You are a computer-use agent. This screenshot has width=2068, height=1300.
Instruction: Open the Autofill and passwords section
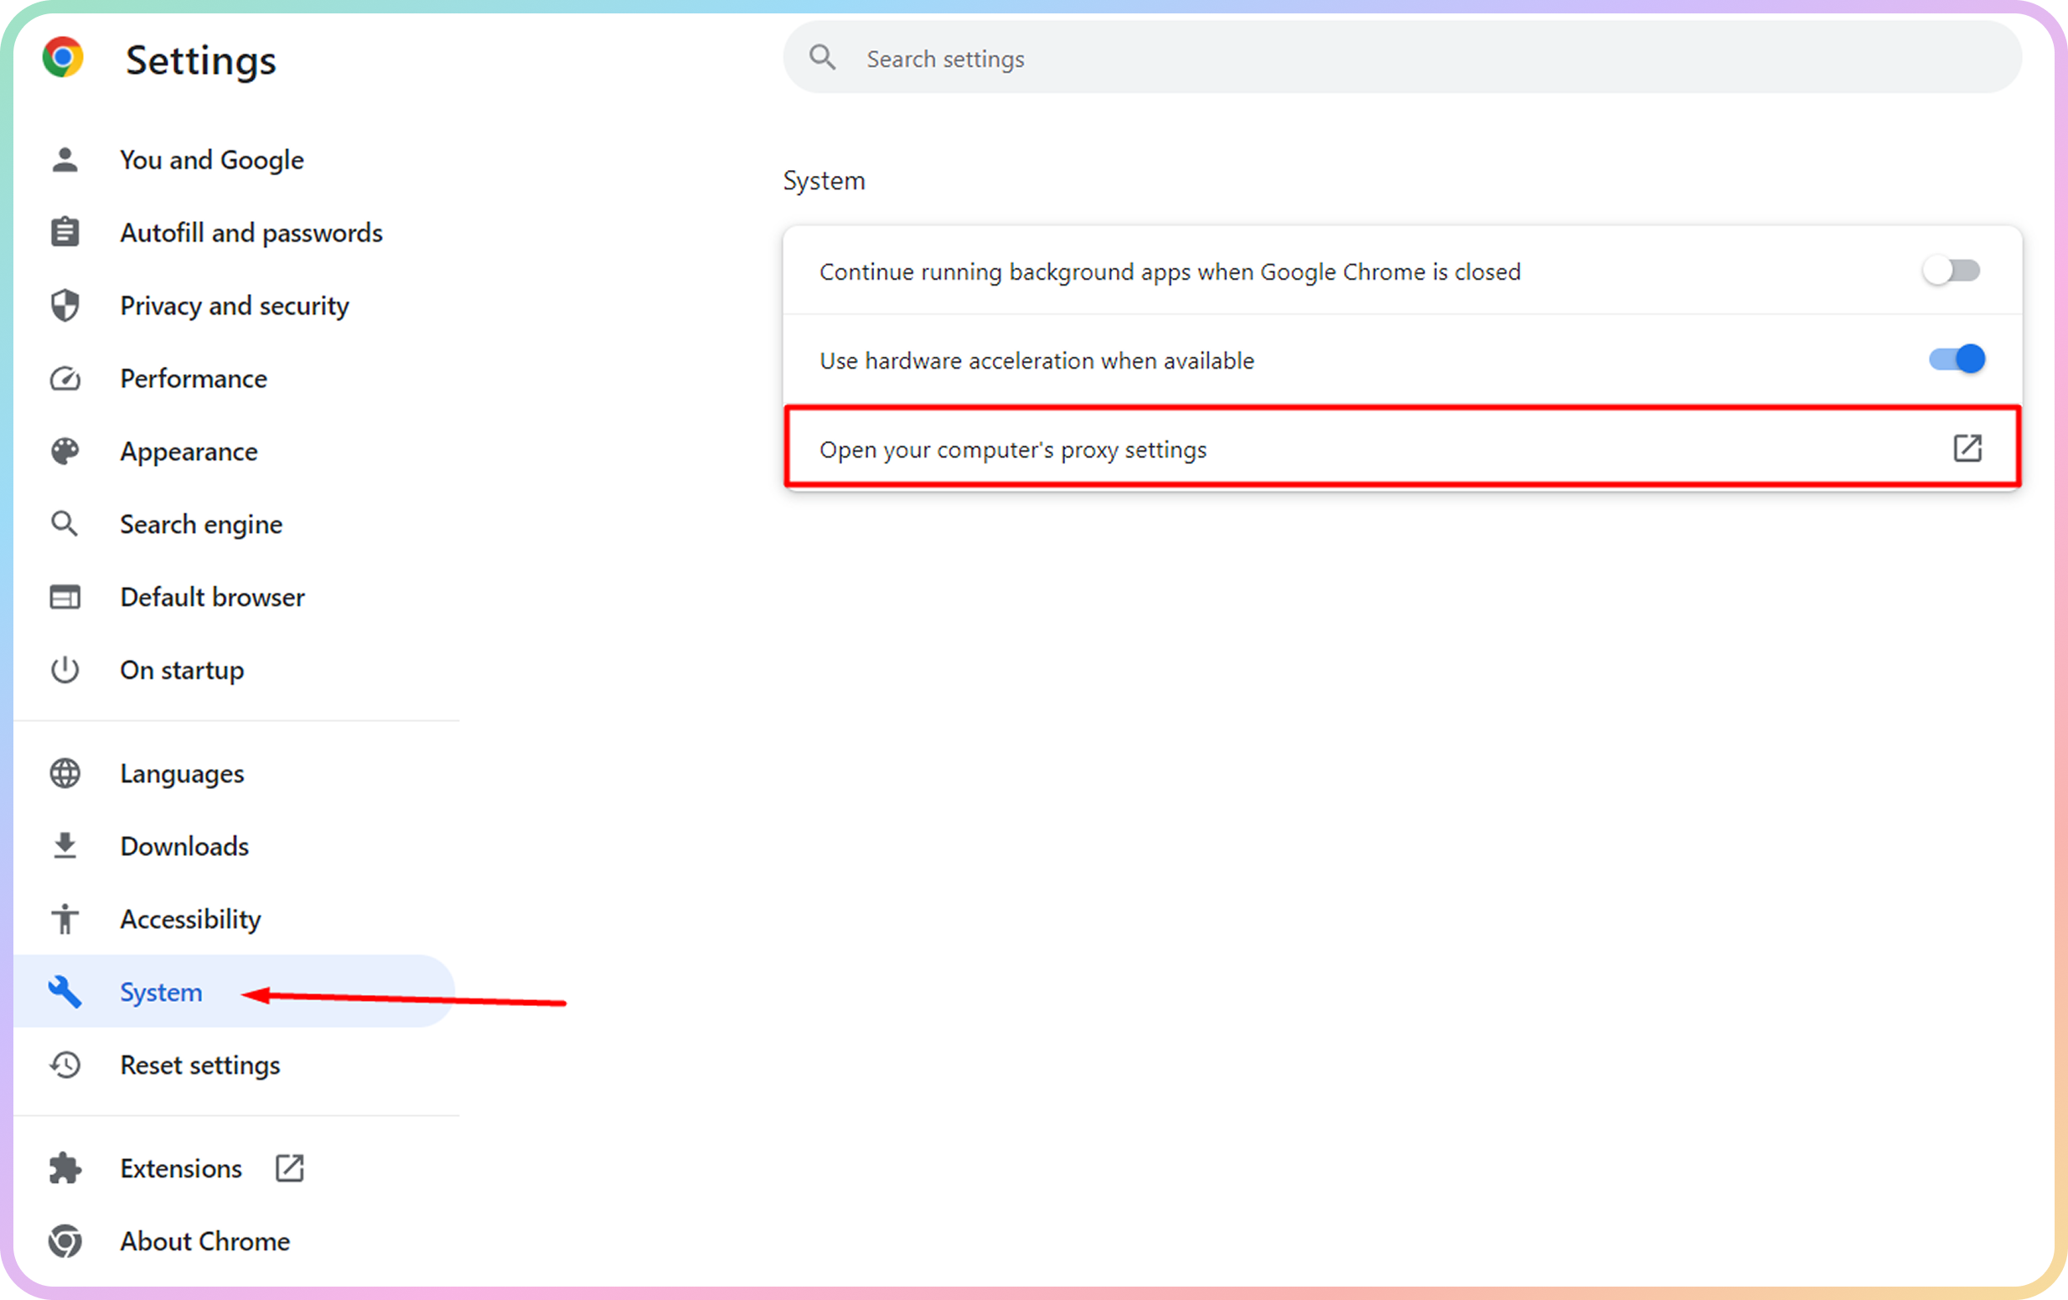(251, 233)
